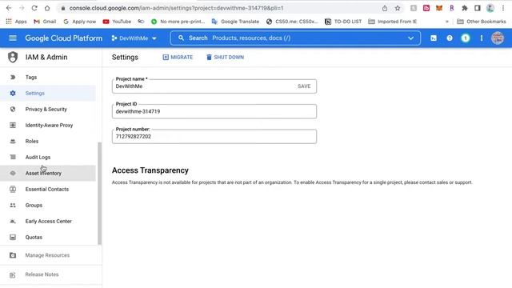Open the Apply now bookmark
512x288 pixels.
coord(80,22)
